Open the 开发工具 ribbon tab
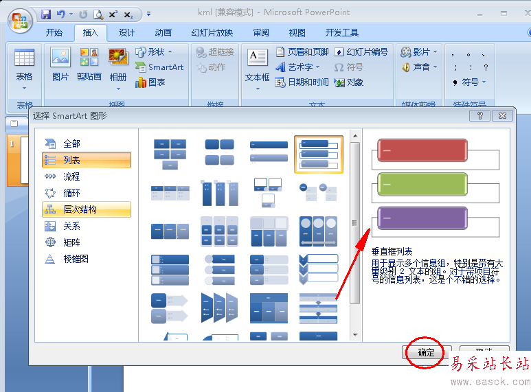 [x=341, y=32]
